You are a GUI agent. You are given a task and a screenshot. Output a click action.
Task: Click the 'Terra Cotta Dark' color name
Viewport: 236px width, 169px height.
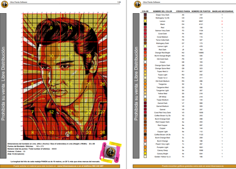coord(162,40)
